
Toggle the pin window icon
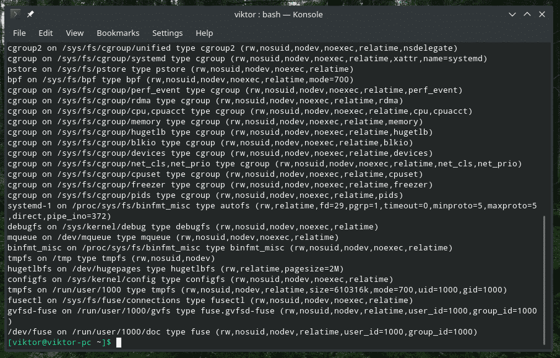pos(30,14)
